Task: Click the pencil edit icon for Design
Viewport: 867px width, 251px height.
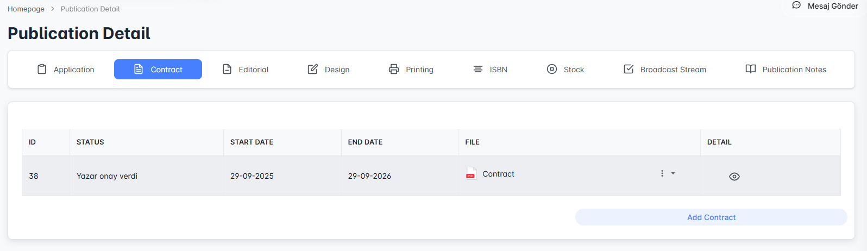Action: tap(313, 69)
